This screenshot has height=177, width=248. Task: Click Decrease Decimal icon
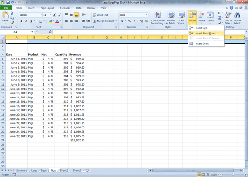pyautogui.click(x=146, y=21)
